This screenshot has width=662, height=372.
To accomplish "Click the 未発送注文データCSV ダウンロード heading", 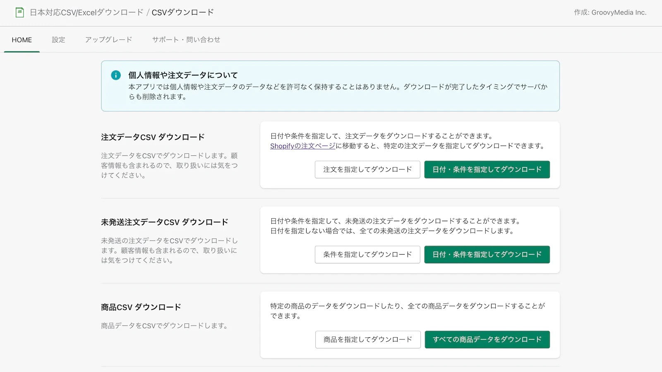I will coord(164,222).
